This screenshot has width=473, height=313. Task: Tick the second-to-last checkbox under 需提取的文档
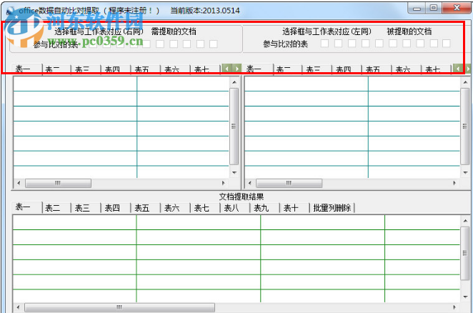click(200, 44)
